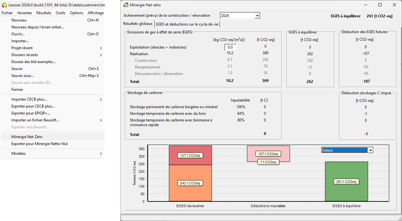Screen dimensions: 402x221
Task: Open the Variantes menu
Action: point(25,13)
